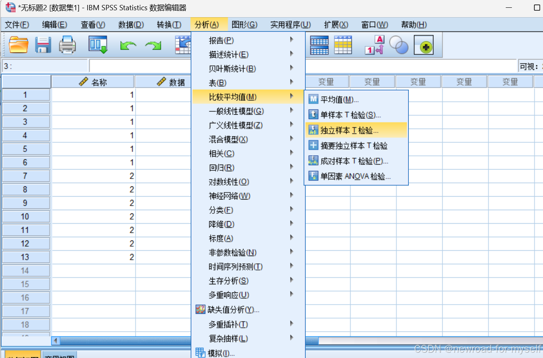Click the 缺失值分析 menu icon
Viewport: 543px width, 358px height.
coord(201,310)
